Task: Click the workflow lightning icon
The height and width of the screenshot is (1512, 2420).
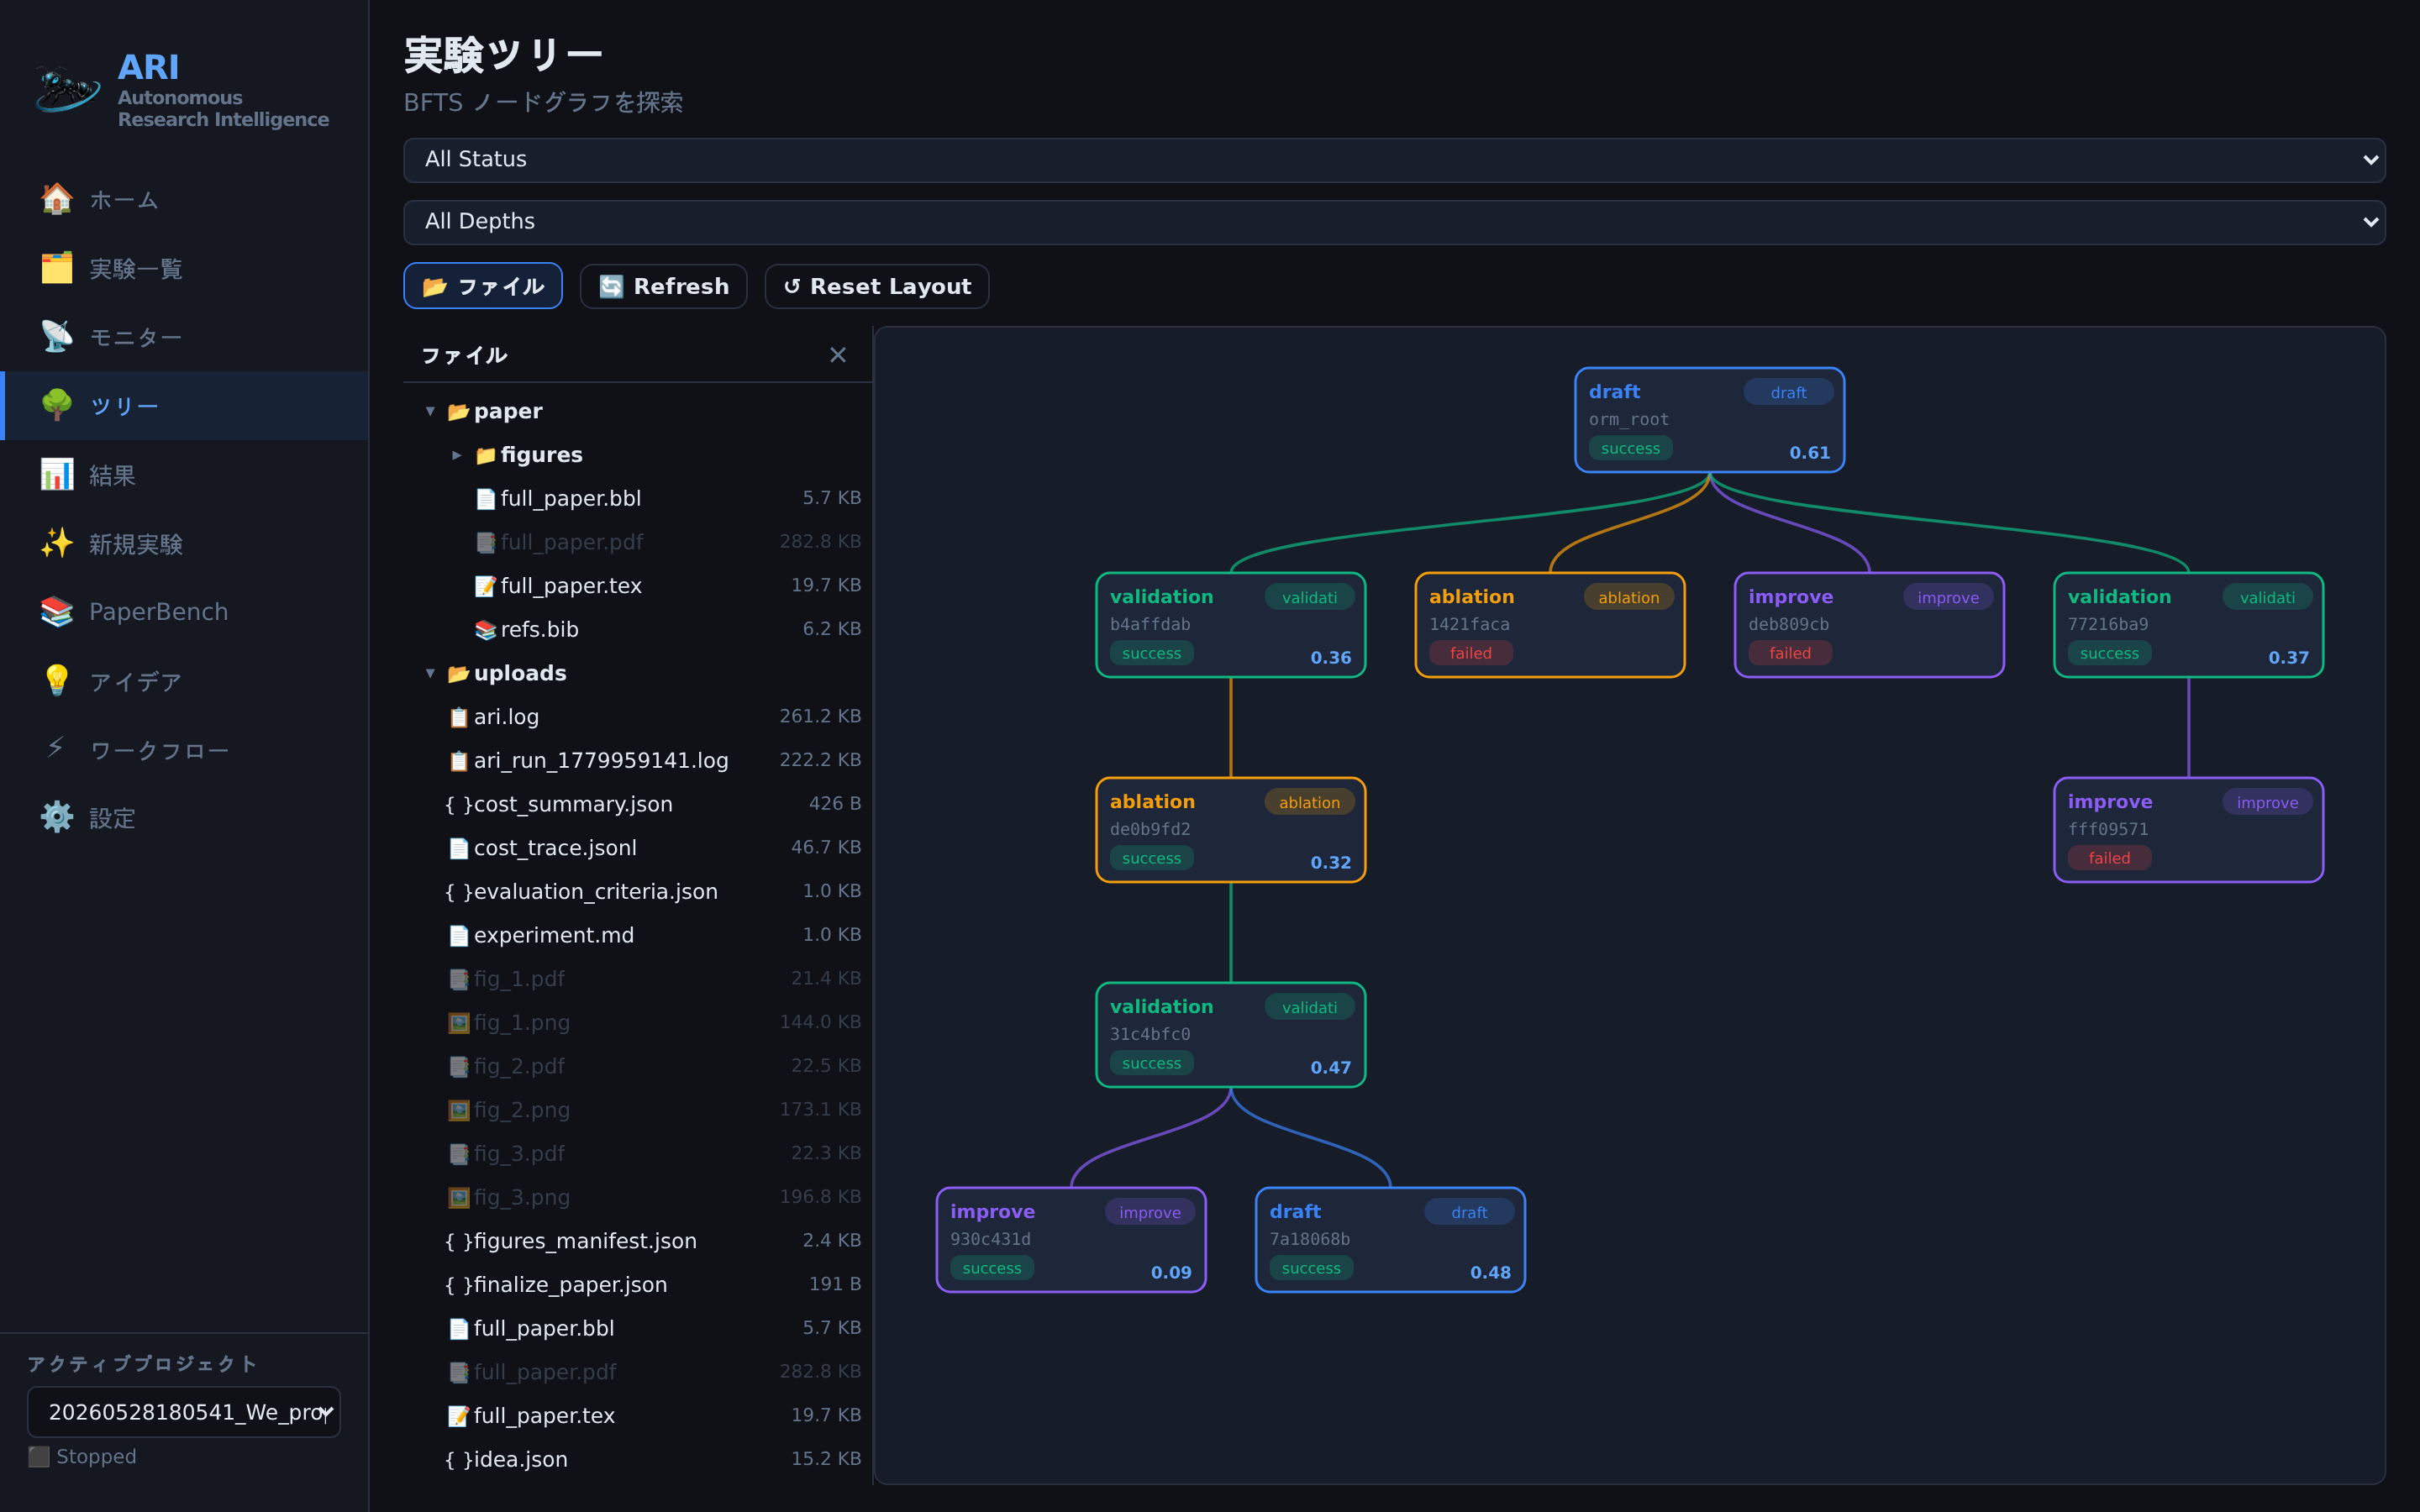Action: (x=57, y=749)
